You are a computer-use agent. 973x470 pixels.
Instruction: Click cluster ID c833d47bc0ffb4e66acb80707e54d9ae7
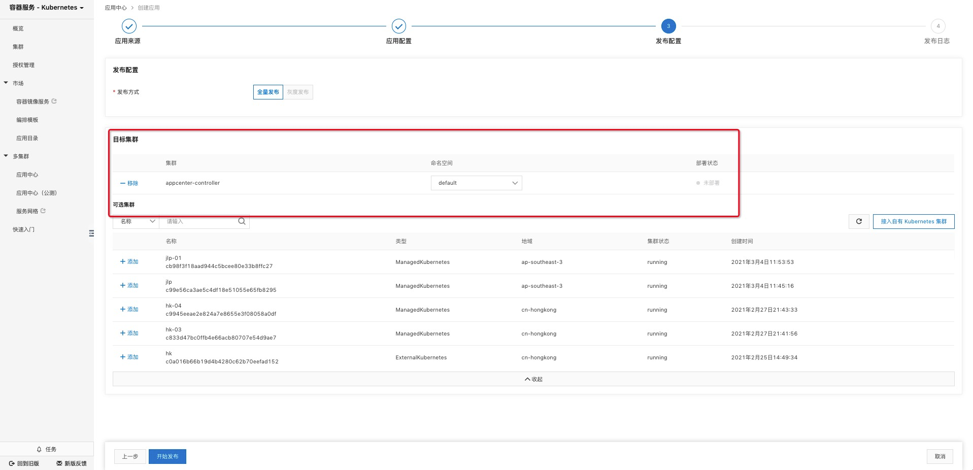tap(221, 338)
